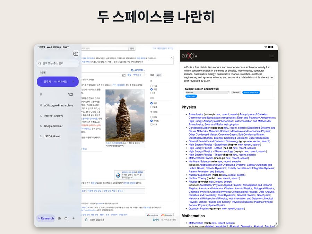312x234 pixels.
Task: Click the Wikimedia Commons logo
Action: [x=118, y=175]
